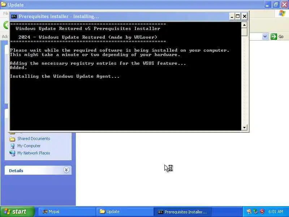Click 'Installing the Windows Update Agent...' line
The image size is (289, 217).
(x=65, y=76)
